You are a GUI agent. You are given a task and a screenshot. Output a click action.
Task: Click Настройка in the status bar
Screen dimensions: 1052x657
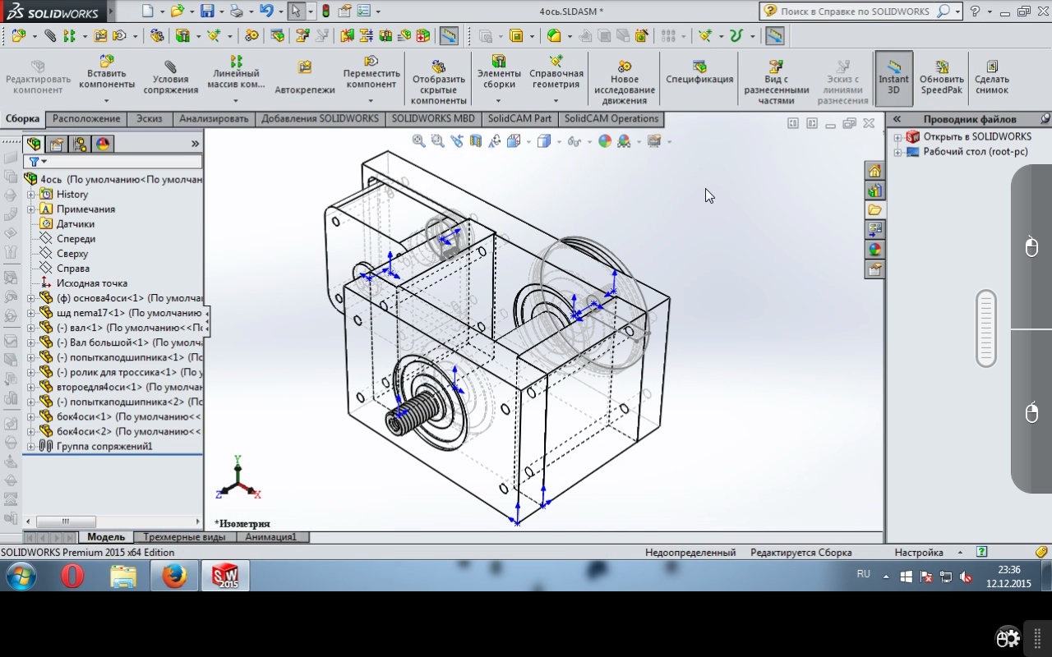click(919, 553)
